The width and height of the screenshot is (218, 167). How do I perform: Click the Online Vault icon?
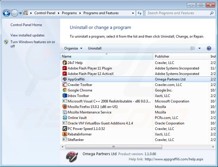[65, 117]
